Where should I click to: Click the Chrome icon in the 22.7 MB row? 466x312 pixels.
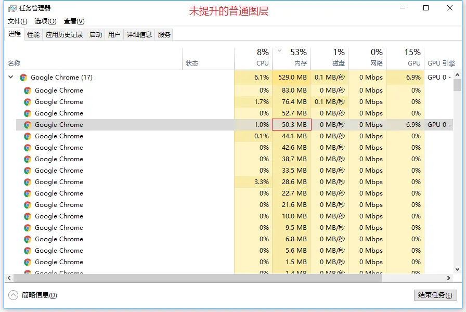(28, 193)
